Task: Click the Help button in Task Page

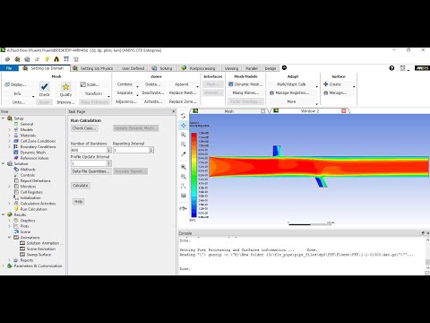Action: click(79, 202)
